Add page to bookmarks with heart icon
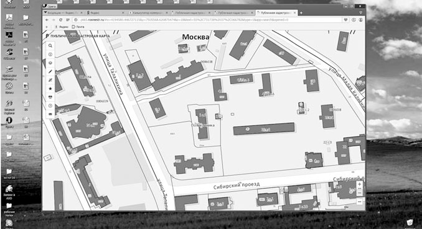Viewport: 422px width, 229px height. coord(346,20)
